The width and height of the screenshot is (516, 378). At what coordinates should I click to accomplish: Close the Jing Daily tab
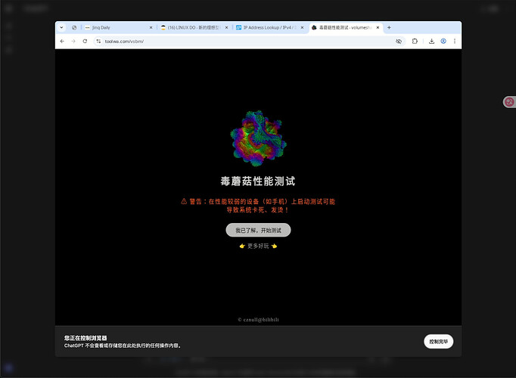pyautogui.click(x=151, y=28)
